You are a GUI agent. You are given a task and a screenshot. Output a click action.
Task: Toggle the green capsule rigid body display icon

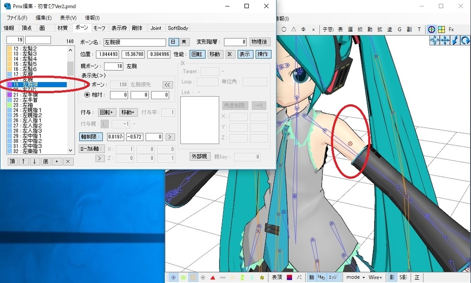242,277
